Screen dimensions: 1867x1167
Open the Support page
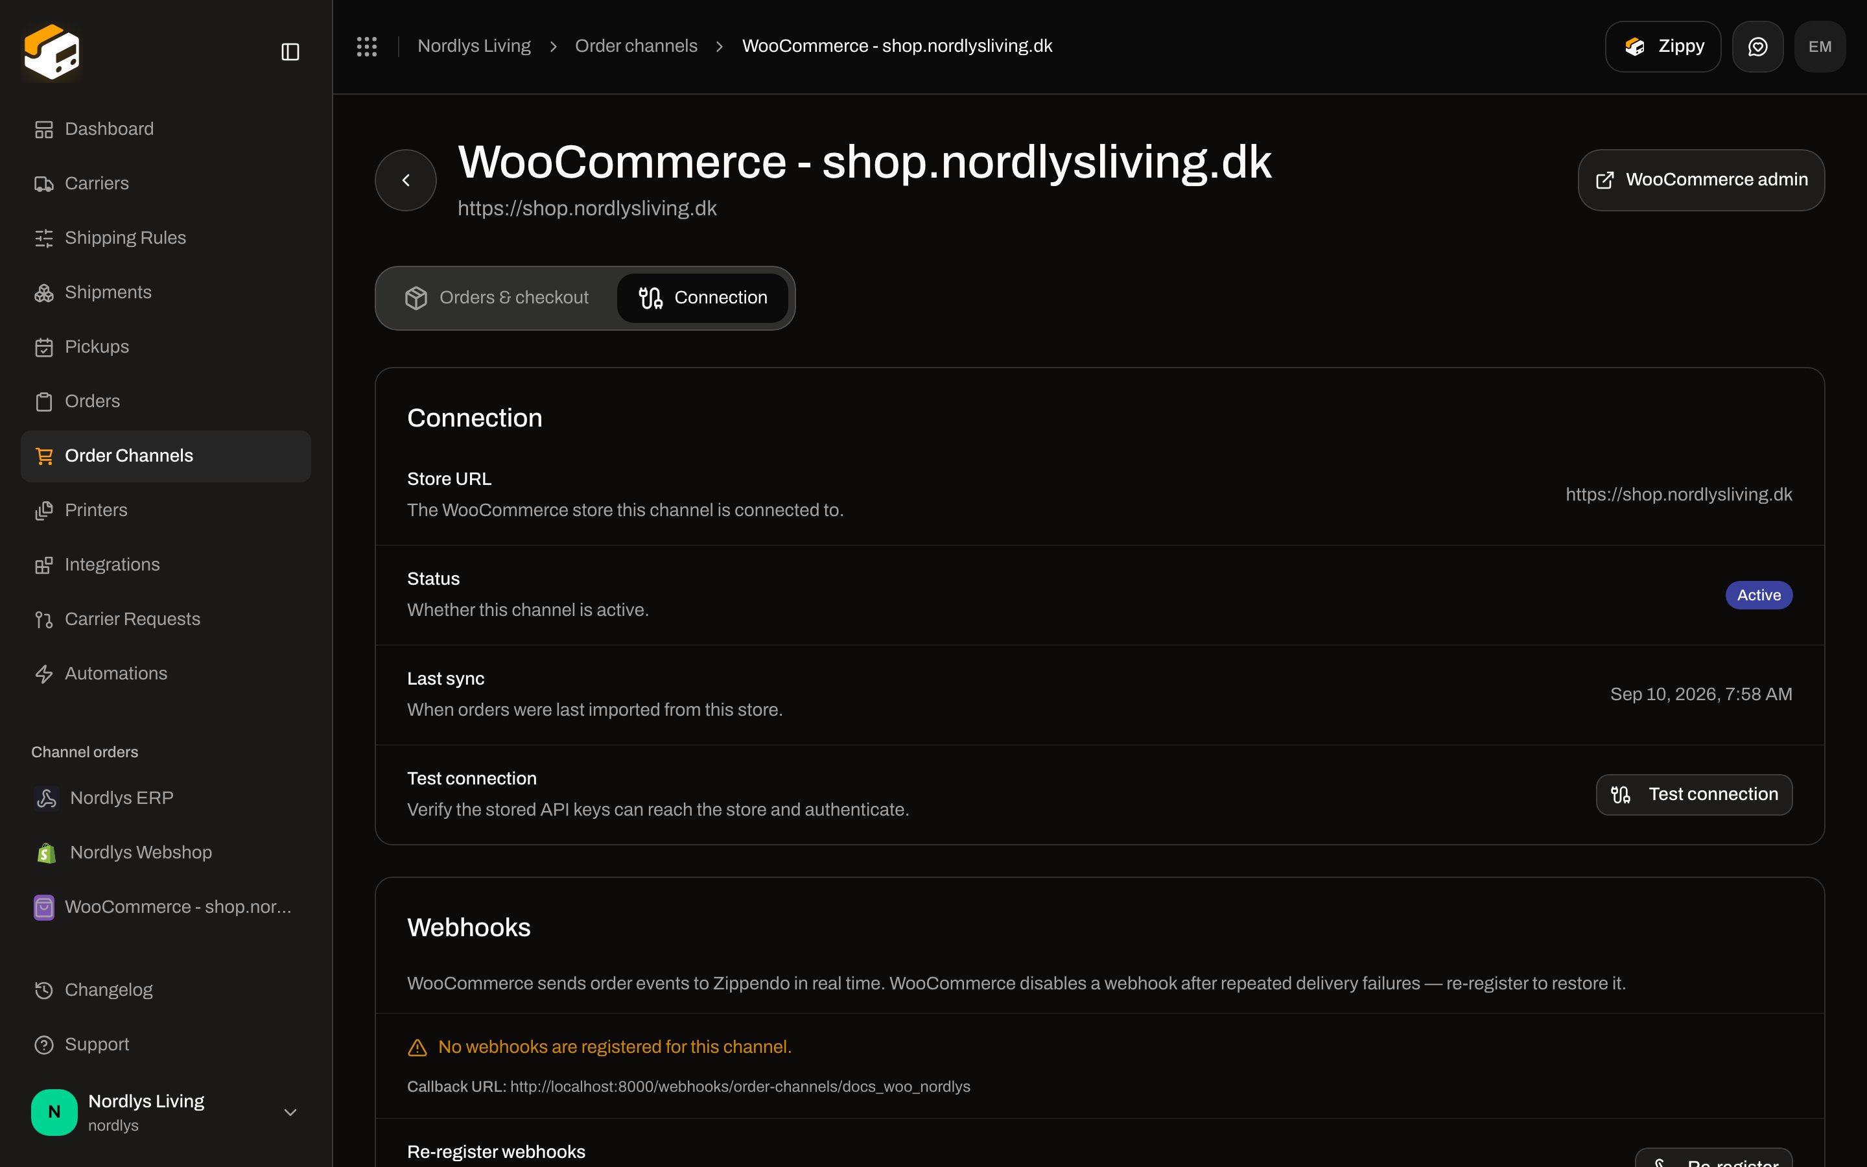(x=166, y=1044)
